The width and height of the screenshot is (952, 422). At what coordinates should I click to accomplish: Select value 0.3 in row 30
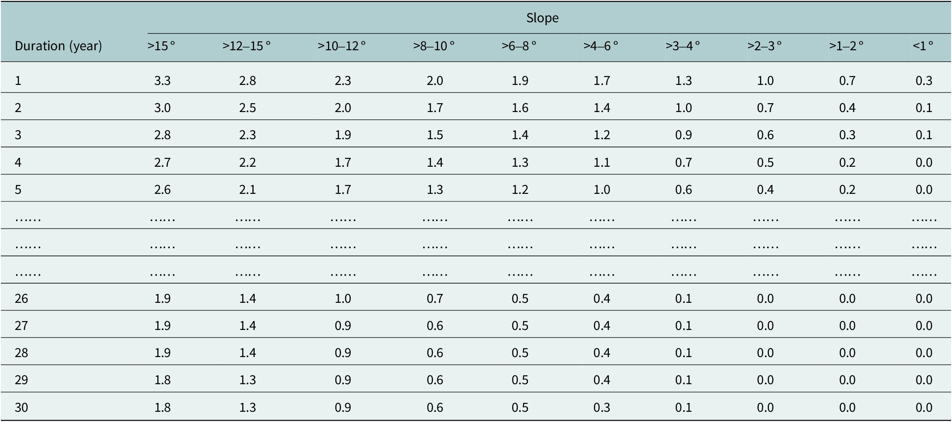[x=602, y=407]
